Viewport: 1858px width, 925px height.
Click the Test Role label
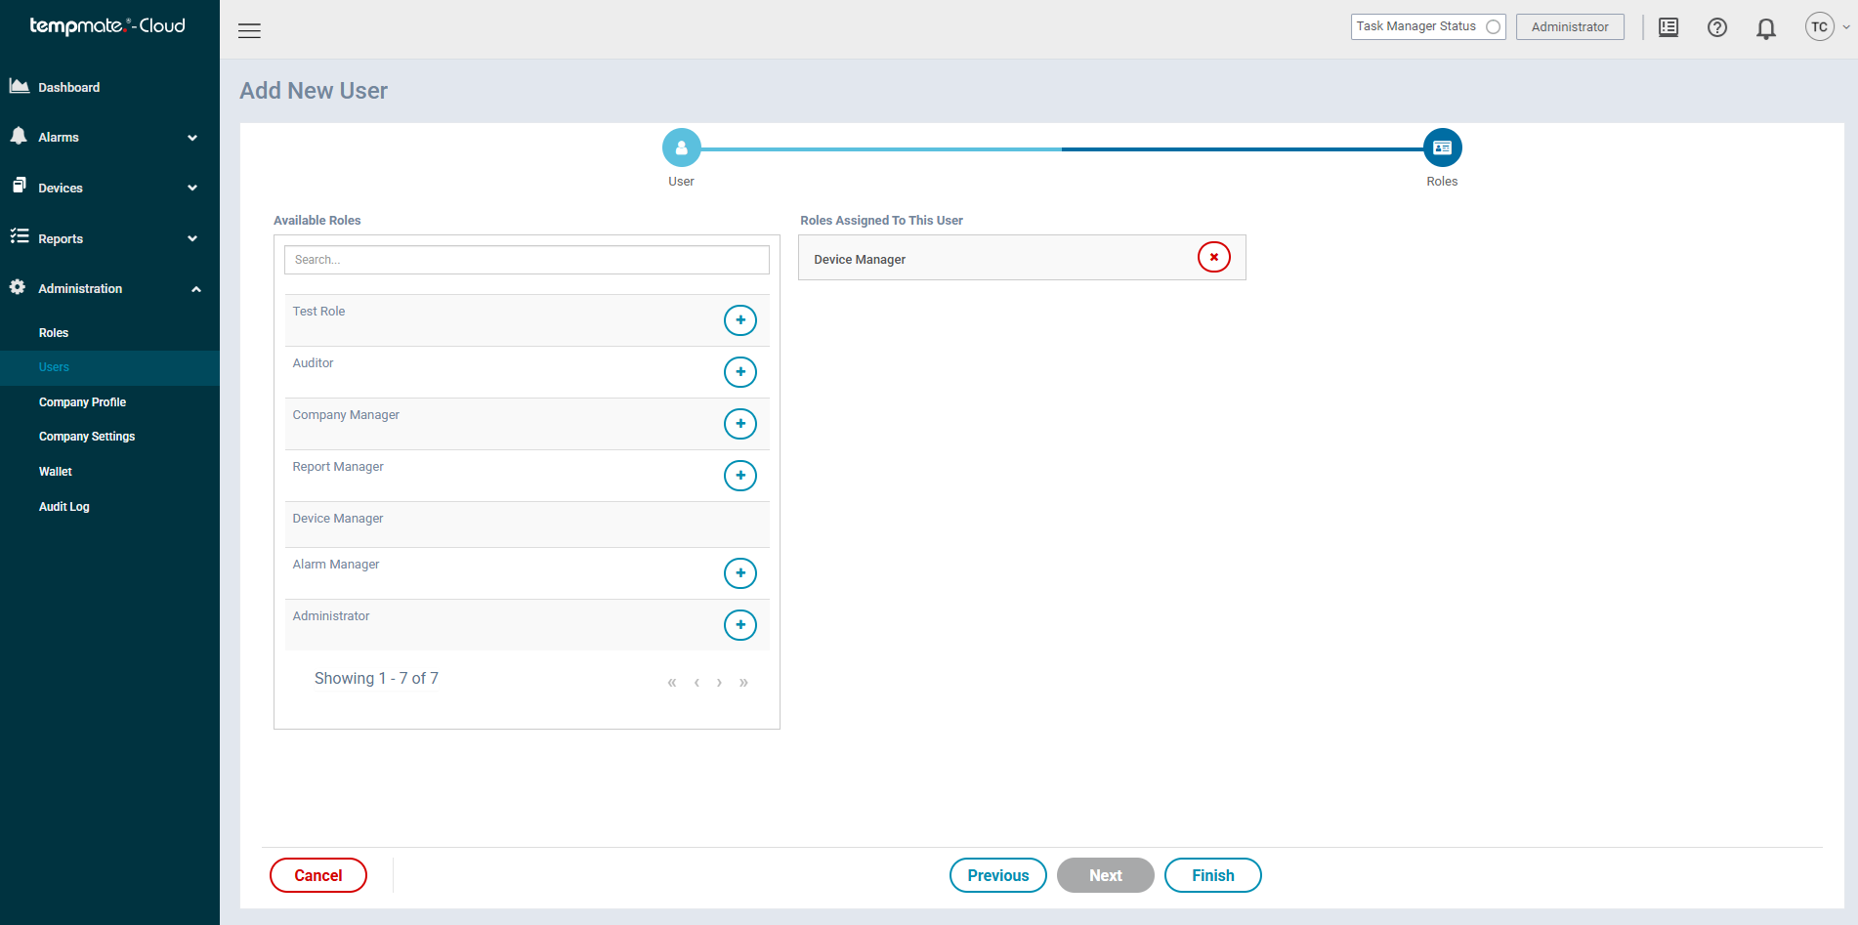318,312
